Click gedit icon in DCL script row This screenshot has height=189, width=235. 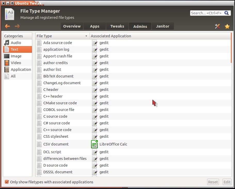(95, 152)
